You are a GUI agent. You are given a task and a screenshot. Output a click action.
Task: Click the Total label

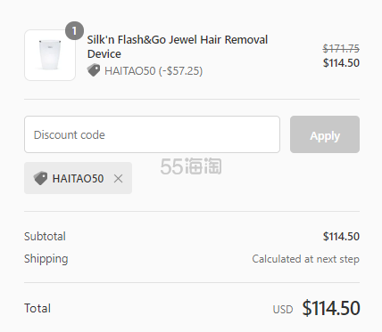point(37,308)
